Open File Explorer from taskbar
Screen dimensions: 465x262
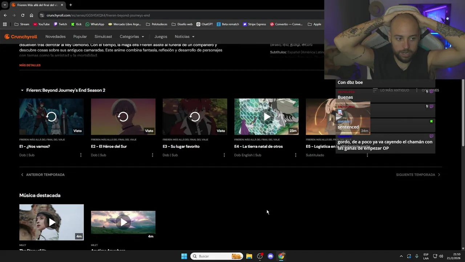click(x=249, y=256)
